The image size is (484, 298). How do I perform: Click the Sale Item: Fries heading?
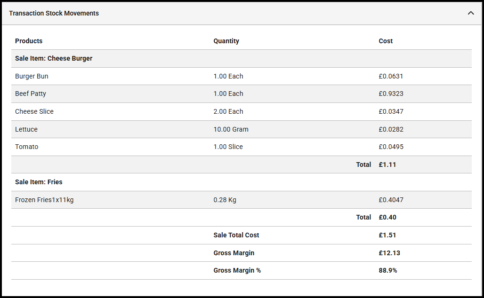tap(39, 182)
